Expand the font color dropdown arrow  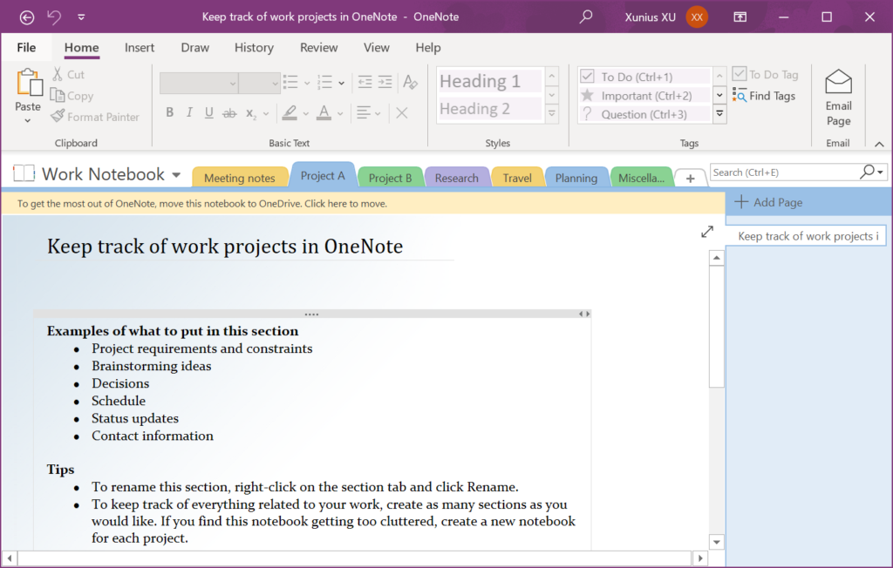(340, 113)
